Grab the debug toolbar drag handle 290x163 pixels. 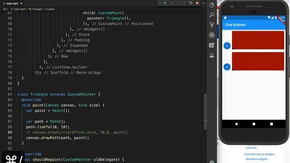click(x=160, y=3)
